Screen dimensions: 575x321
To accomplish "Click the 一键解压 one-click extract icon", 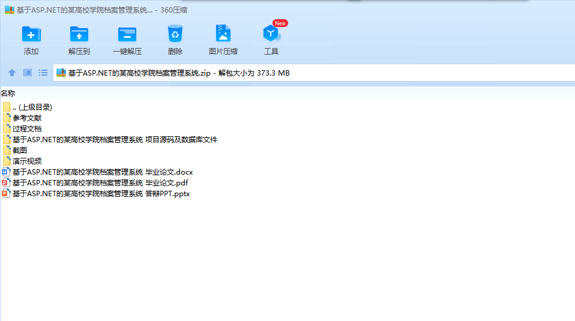I will pos(127,34).
